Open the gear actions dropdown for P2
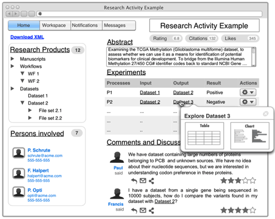This screenshot has height=219, width=275. pyautogui.click(x=248, y=102)
